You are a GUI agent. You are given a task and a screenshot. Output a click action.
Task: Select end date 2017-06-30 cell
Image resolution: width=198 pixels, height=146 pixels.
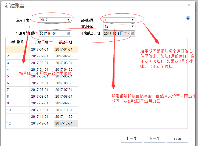pos(66,83)
